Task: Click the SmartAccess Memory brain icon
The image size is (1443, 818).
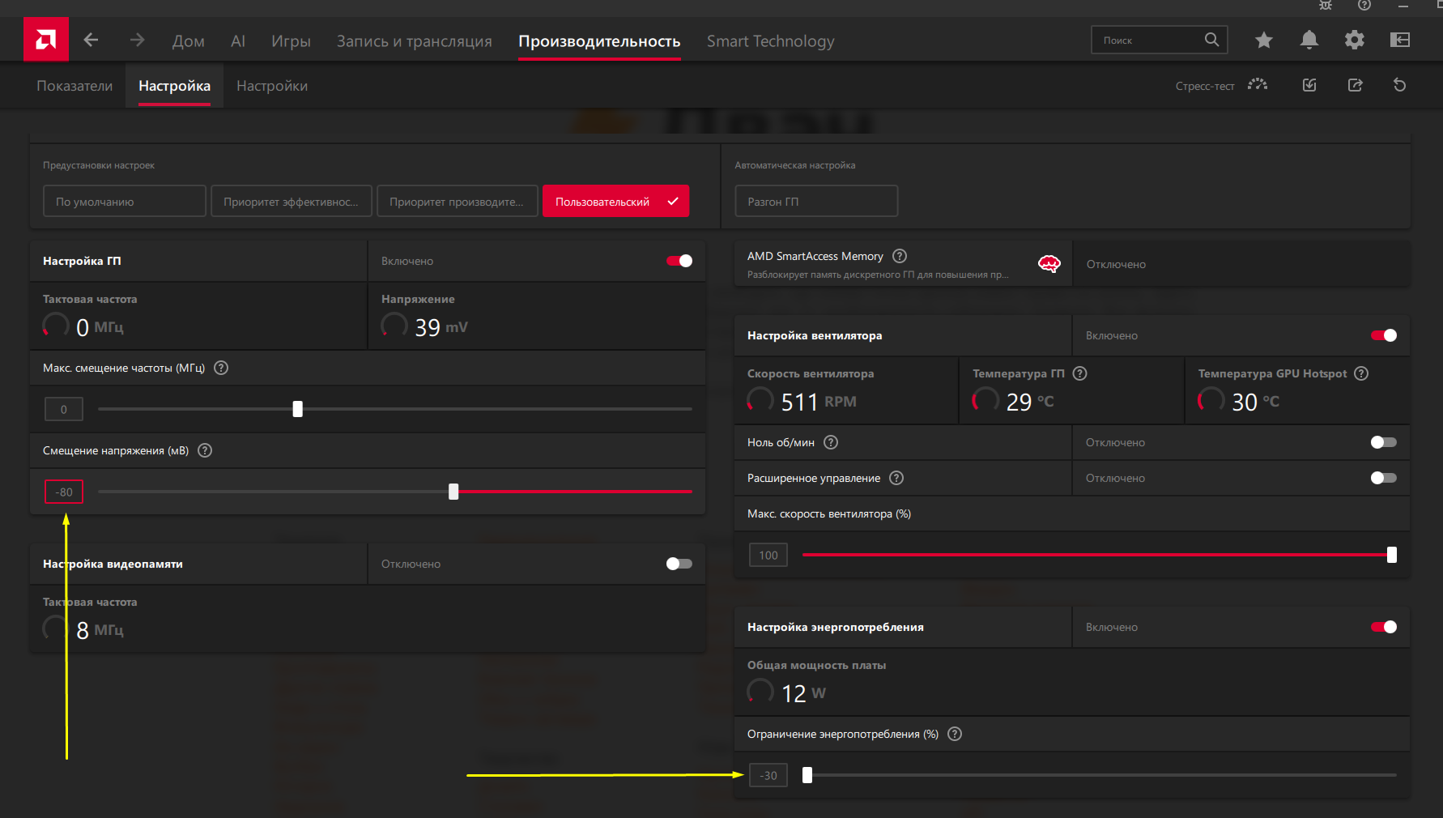Action: (x=1049, y=264)
